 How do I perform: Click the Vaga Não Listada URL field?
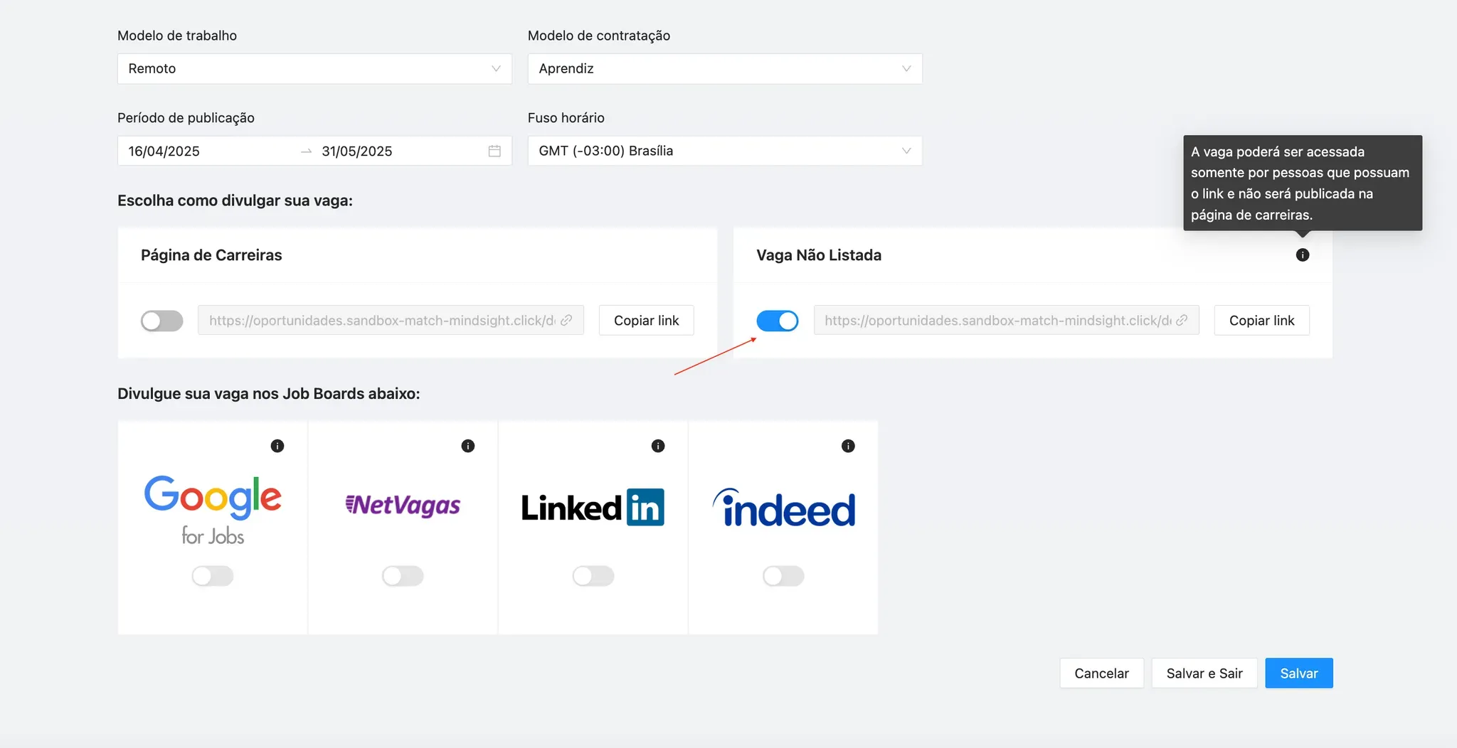click(x=1006, y=320)
